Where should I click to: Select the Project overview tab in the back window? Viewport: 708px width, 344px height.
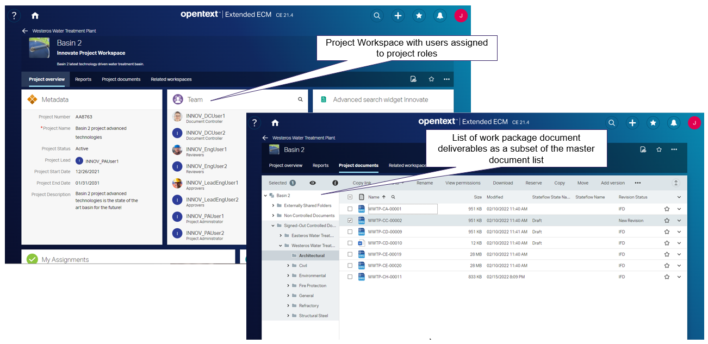(x=47, y=79)
